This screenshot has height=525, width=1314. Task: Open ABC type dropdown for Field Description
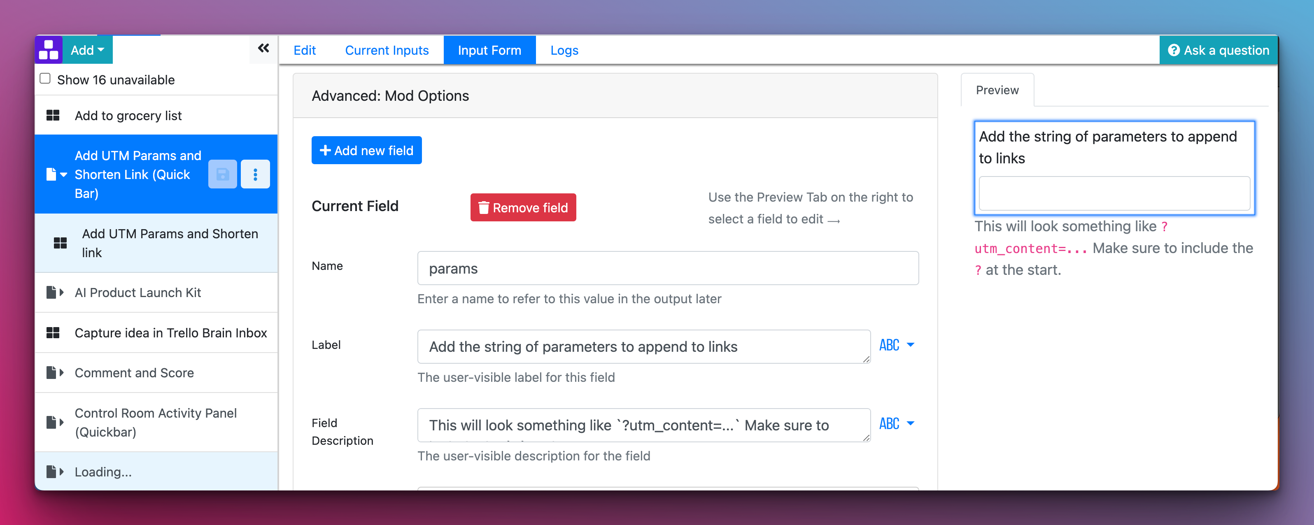896,423
